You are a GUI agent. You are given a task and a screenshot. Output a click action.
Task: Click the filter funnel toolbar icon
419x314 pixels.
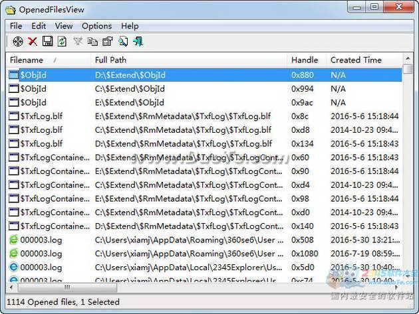pos(78,41)
